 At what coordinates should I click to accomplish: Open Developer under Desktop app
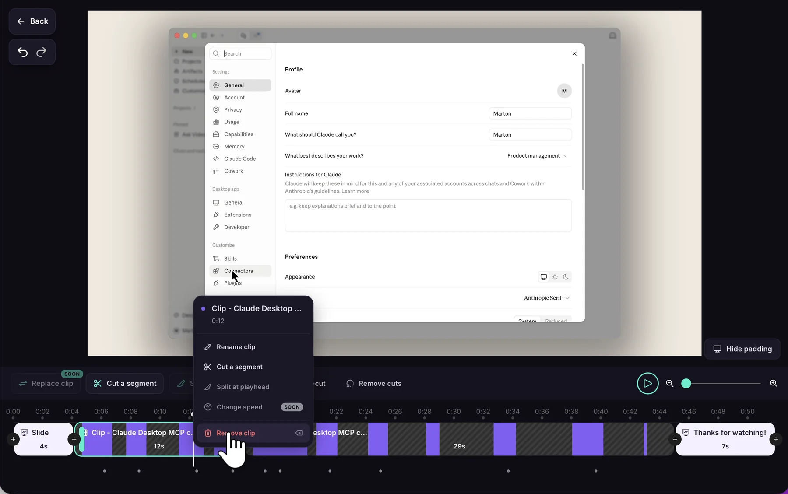240,227
